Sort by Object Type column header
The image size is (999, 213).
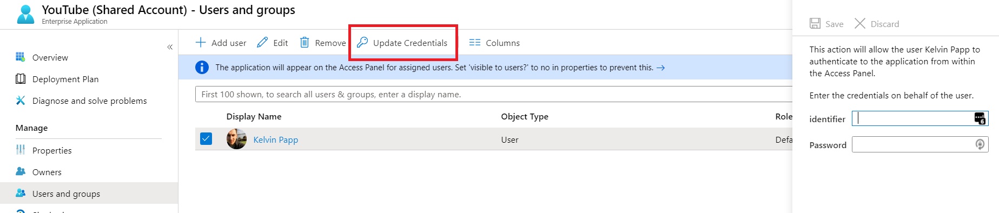[x=525, y=116]
